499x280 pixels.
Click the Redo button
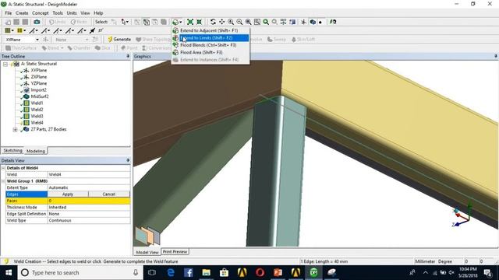[x=79, y=22]
